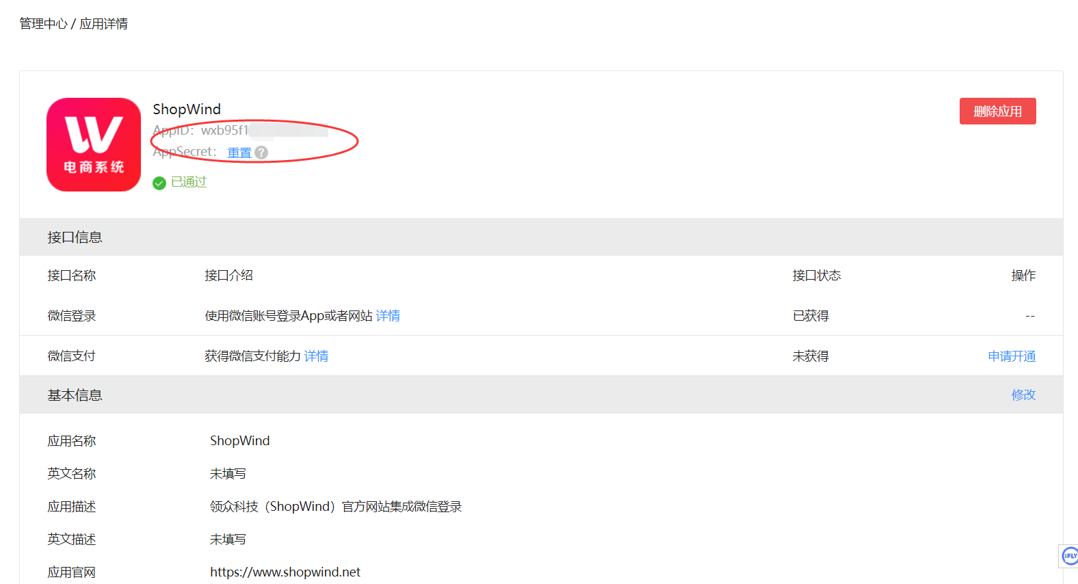Screen dimensions: 1078x584
Task: Open the iFLY floating icon at the window edge
Action: (1069, 556)
